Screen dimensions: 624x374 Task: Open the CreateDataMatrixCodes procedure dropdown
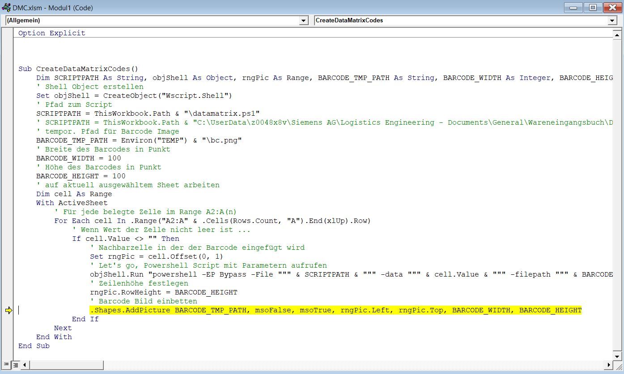coord(612,21)
